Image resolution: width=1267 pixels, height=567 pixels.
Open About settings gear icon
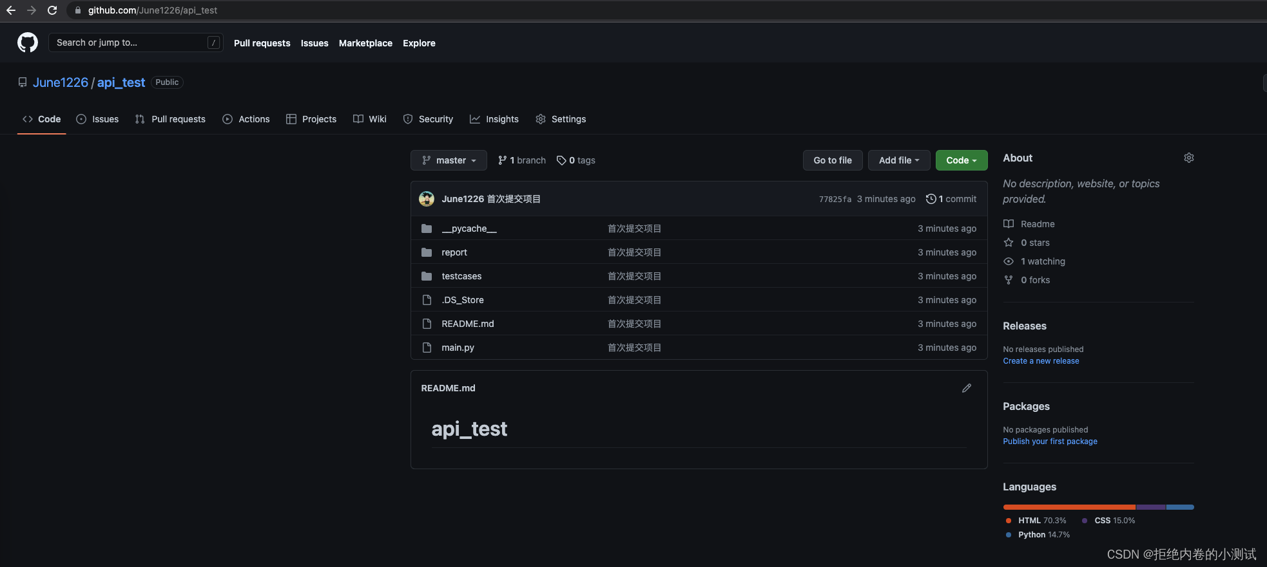pyautogui.click(x=1189, y=158)
